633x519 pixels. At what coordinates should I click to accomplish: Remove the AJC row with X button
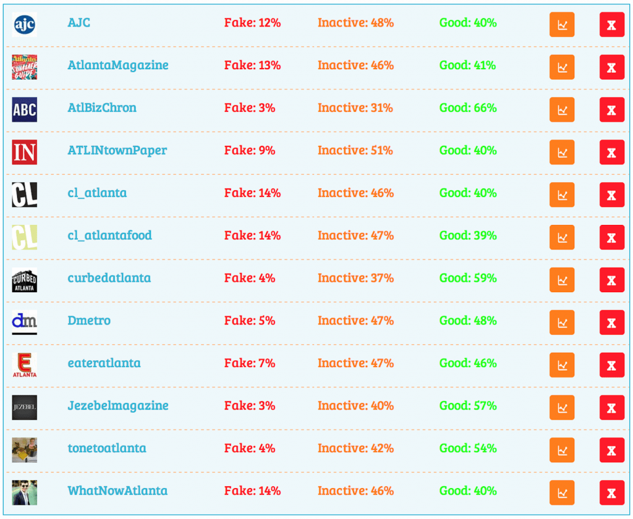611,25
